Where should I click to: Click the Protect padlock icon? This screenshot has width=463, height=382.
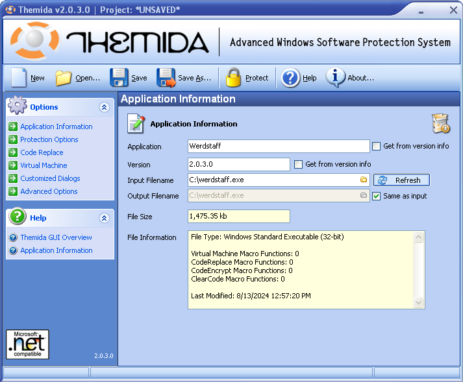pyautogui.click(x=233, y=78)
